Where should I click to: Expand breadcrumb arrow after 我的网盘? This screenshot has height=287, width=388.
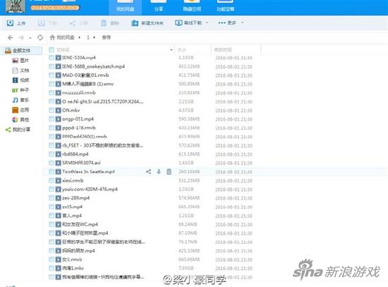click(80, 37)
